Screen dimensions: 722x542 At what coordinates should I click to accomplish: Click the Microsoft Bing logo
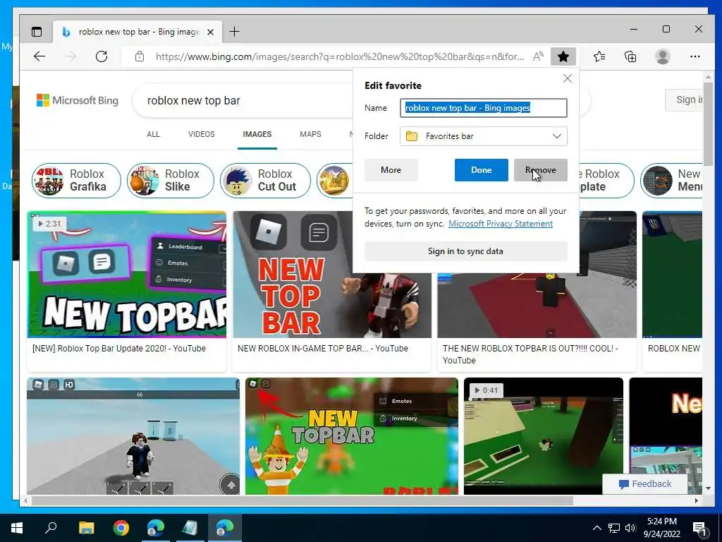78,100
